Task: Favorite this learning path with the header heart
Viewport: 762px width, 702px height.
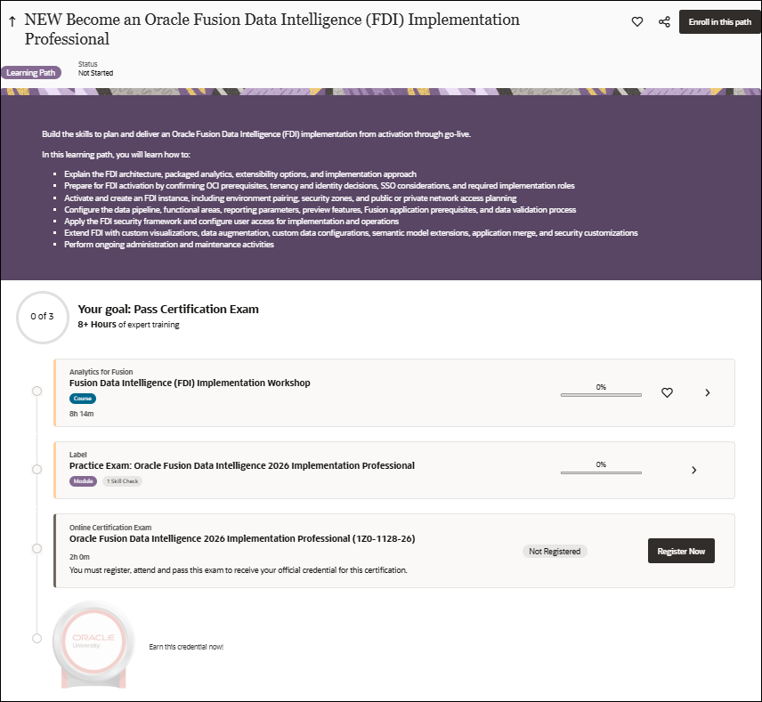Action: click(x=637, y=22)
